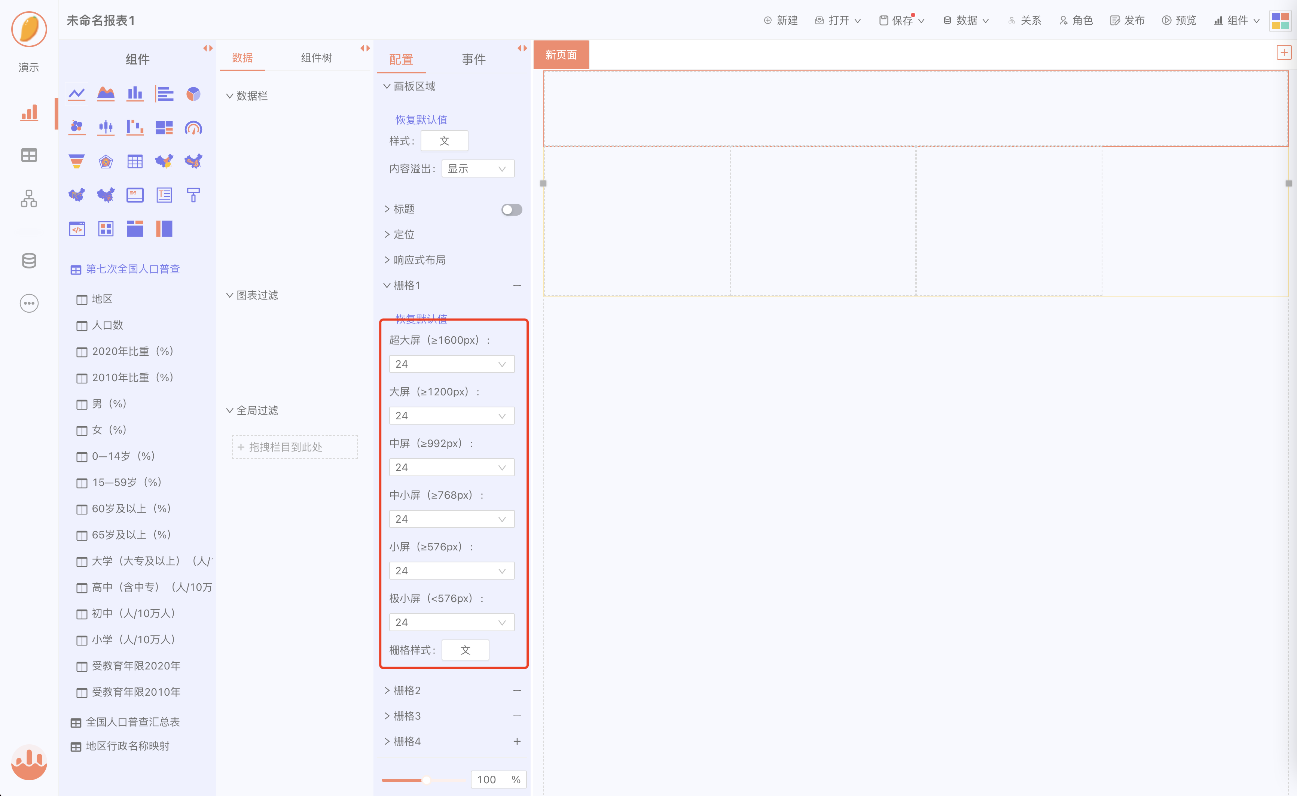Open the 打开 menu
1297x796 pixels.
point(837,21)
